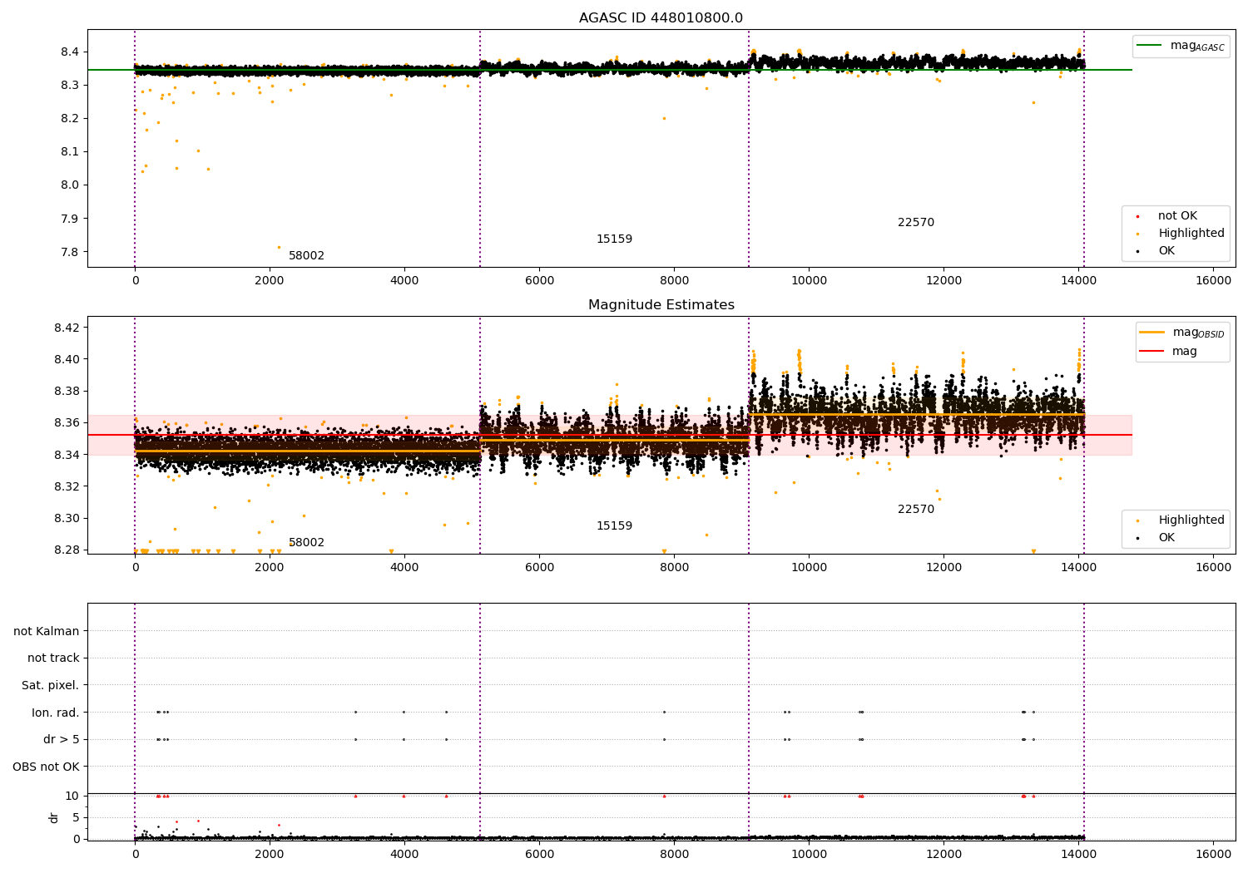1248x873 pixels.
Task: Click the 'not Kalman' row label
Action: click(x=47, y=631)
